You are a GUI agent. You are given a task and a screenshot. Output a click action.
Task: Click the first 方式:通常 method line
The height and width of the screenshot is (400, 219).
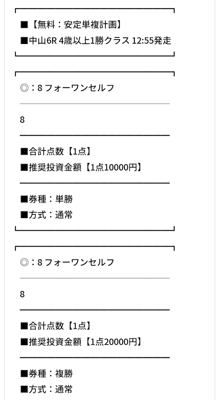47,215
